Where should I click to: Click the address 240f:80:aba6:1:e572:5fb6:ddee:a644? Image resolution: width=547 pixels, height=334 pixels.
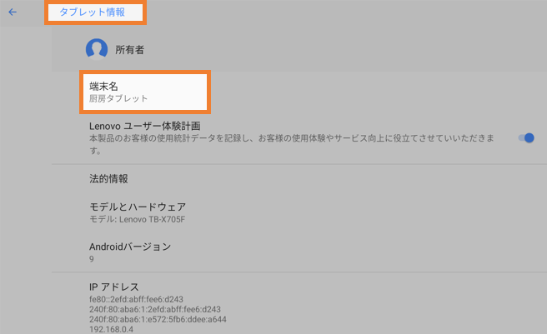[x=158, y=319]
